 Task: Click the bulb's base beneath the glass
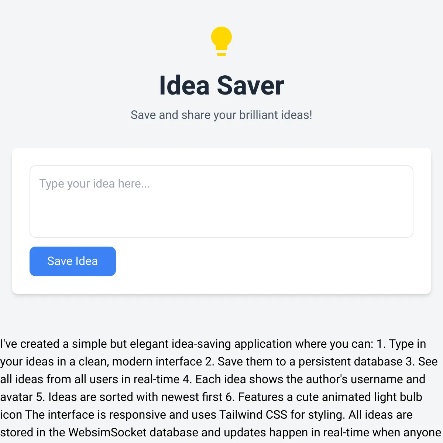[221, 54]
